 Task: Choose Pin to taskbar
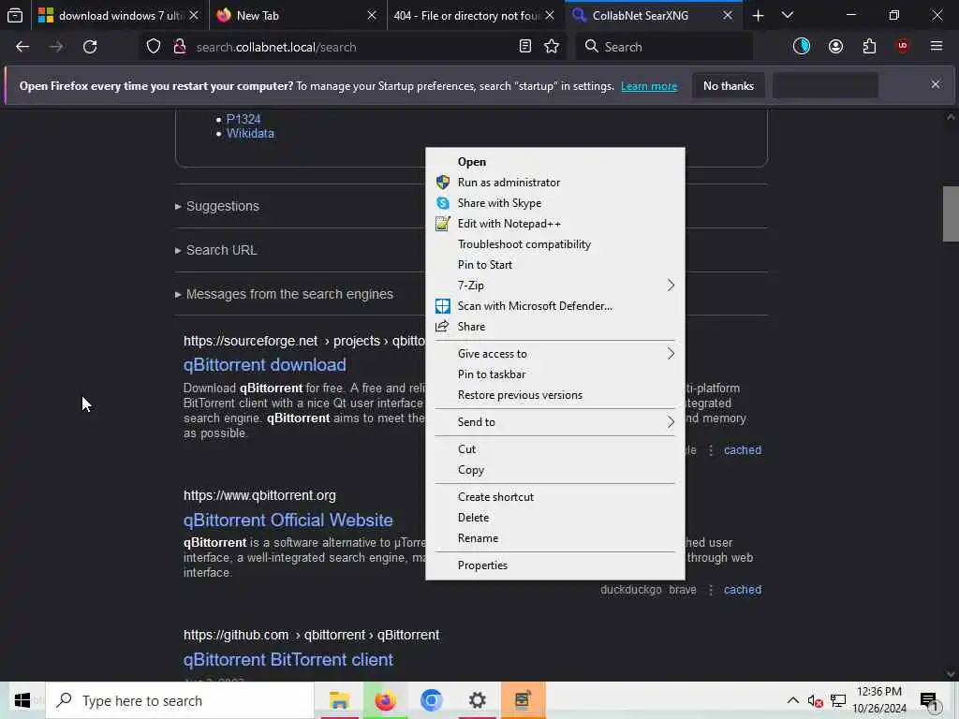click(x=555, y=374)
